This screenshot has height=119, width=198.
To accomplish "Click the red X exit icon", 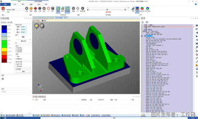I will [x=3, y=9].
